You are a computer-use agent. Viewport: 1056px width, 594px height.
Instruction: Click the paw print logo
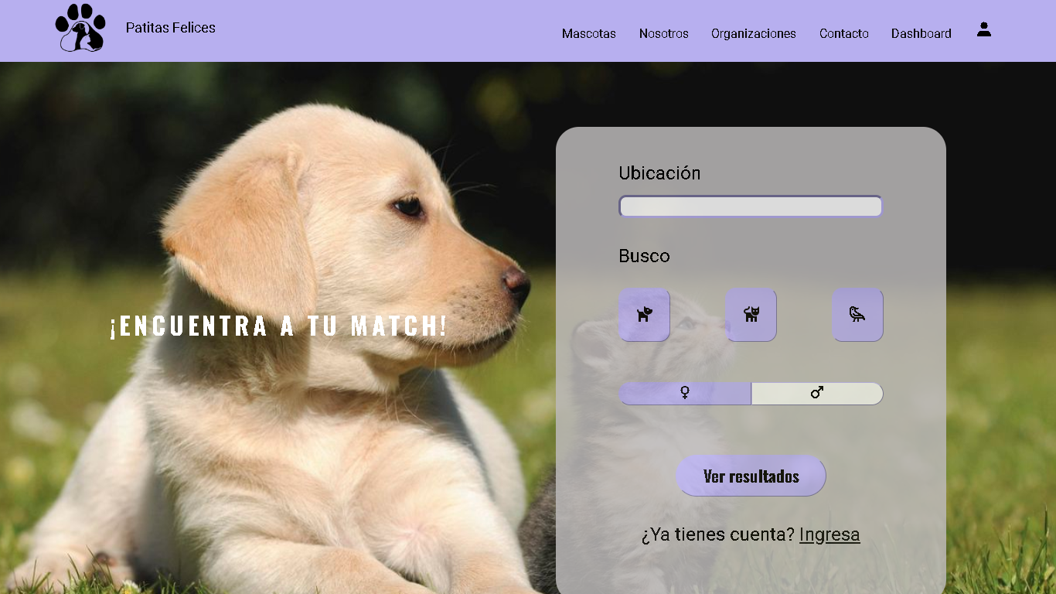point(80,28)
